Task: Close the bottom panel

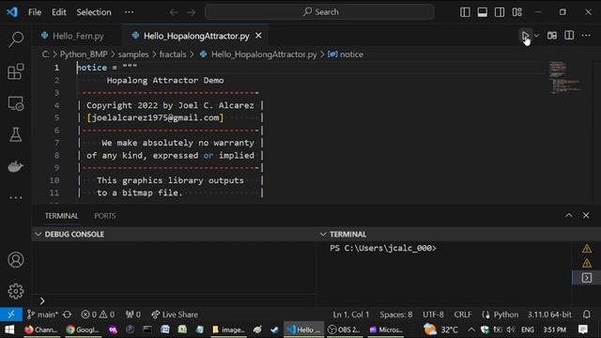Action: [586, 215]
